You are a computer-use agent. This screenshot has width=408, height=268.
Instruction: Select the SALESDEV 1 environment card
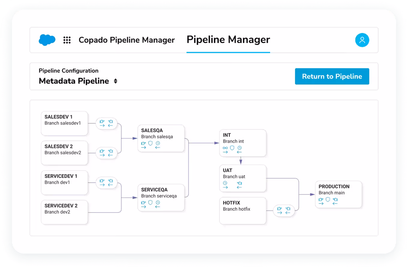point(64,123)
